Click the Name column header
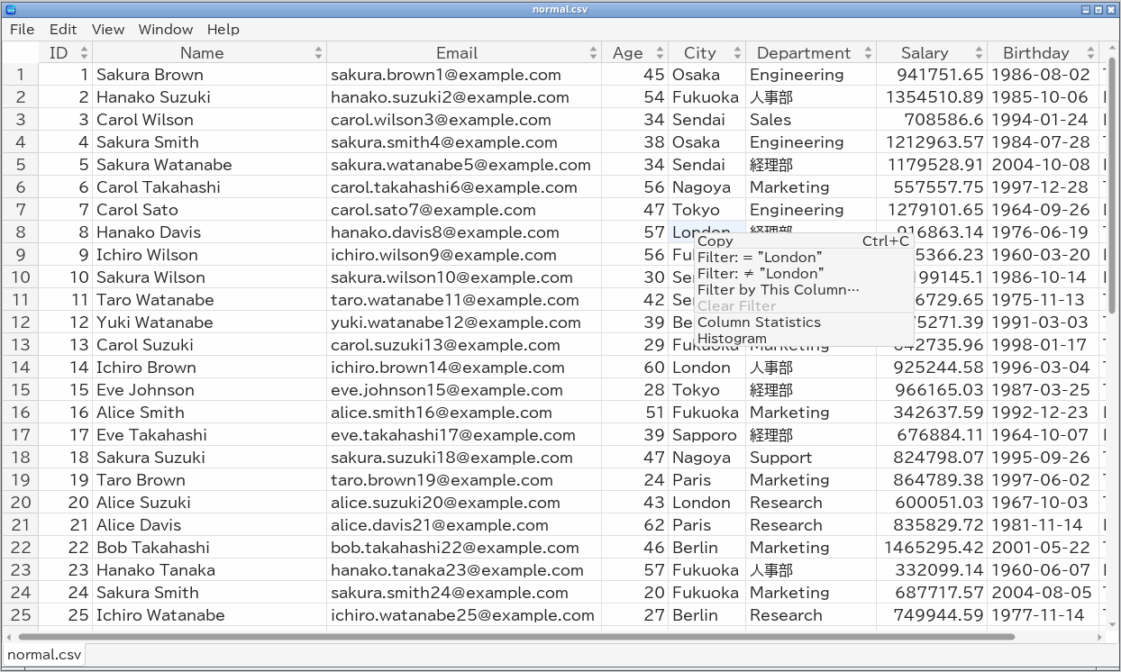The width and height of the screenshot is (1121, 672). pos(210,53)
